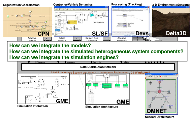This screenshot has height=121, width=192.
Task: Click the '3-D Environment (Sensors)' heading
Action: pos(171,5)
